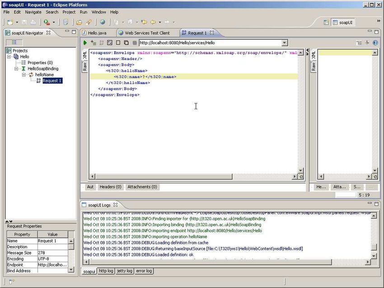Switch to the http log tab
Viewport: 384px width, 288px height.
106,271
